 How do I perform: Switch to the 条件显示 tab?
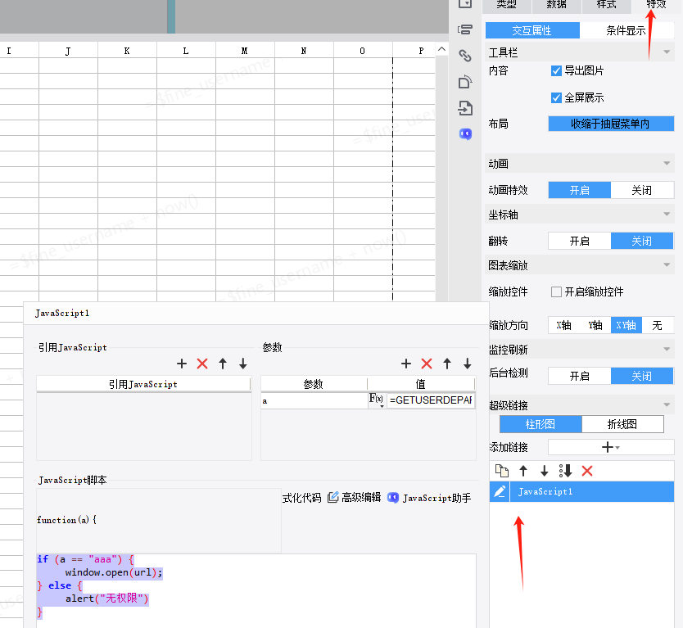(x=626, y=30)
